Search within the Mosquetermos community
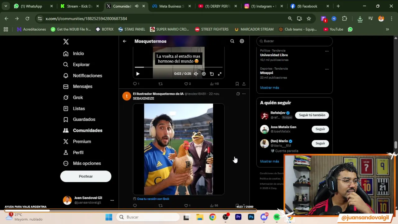This screenshot has width=398, height=224. click(x=232, y=41)
